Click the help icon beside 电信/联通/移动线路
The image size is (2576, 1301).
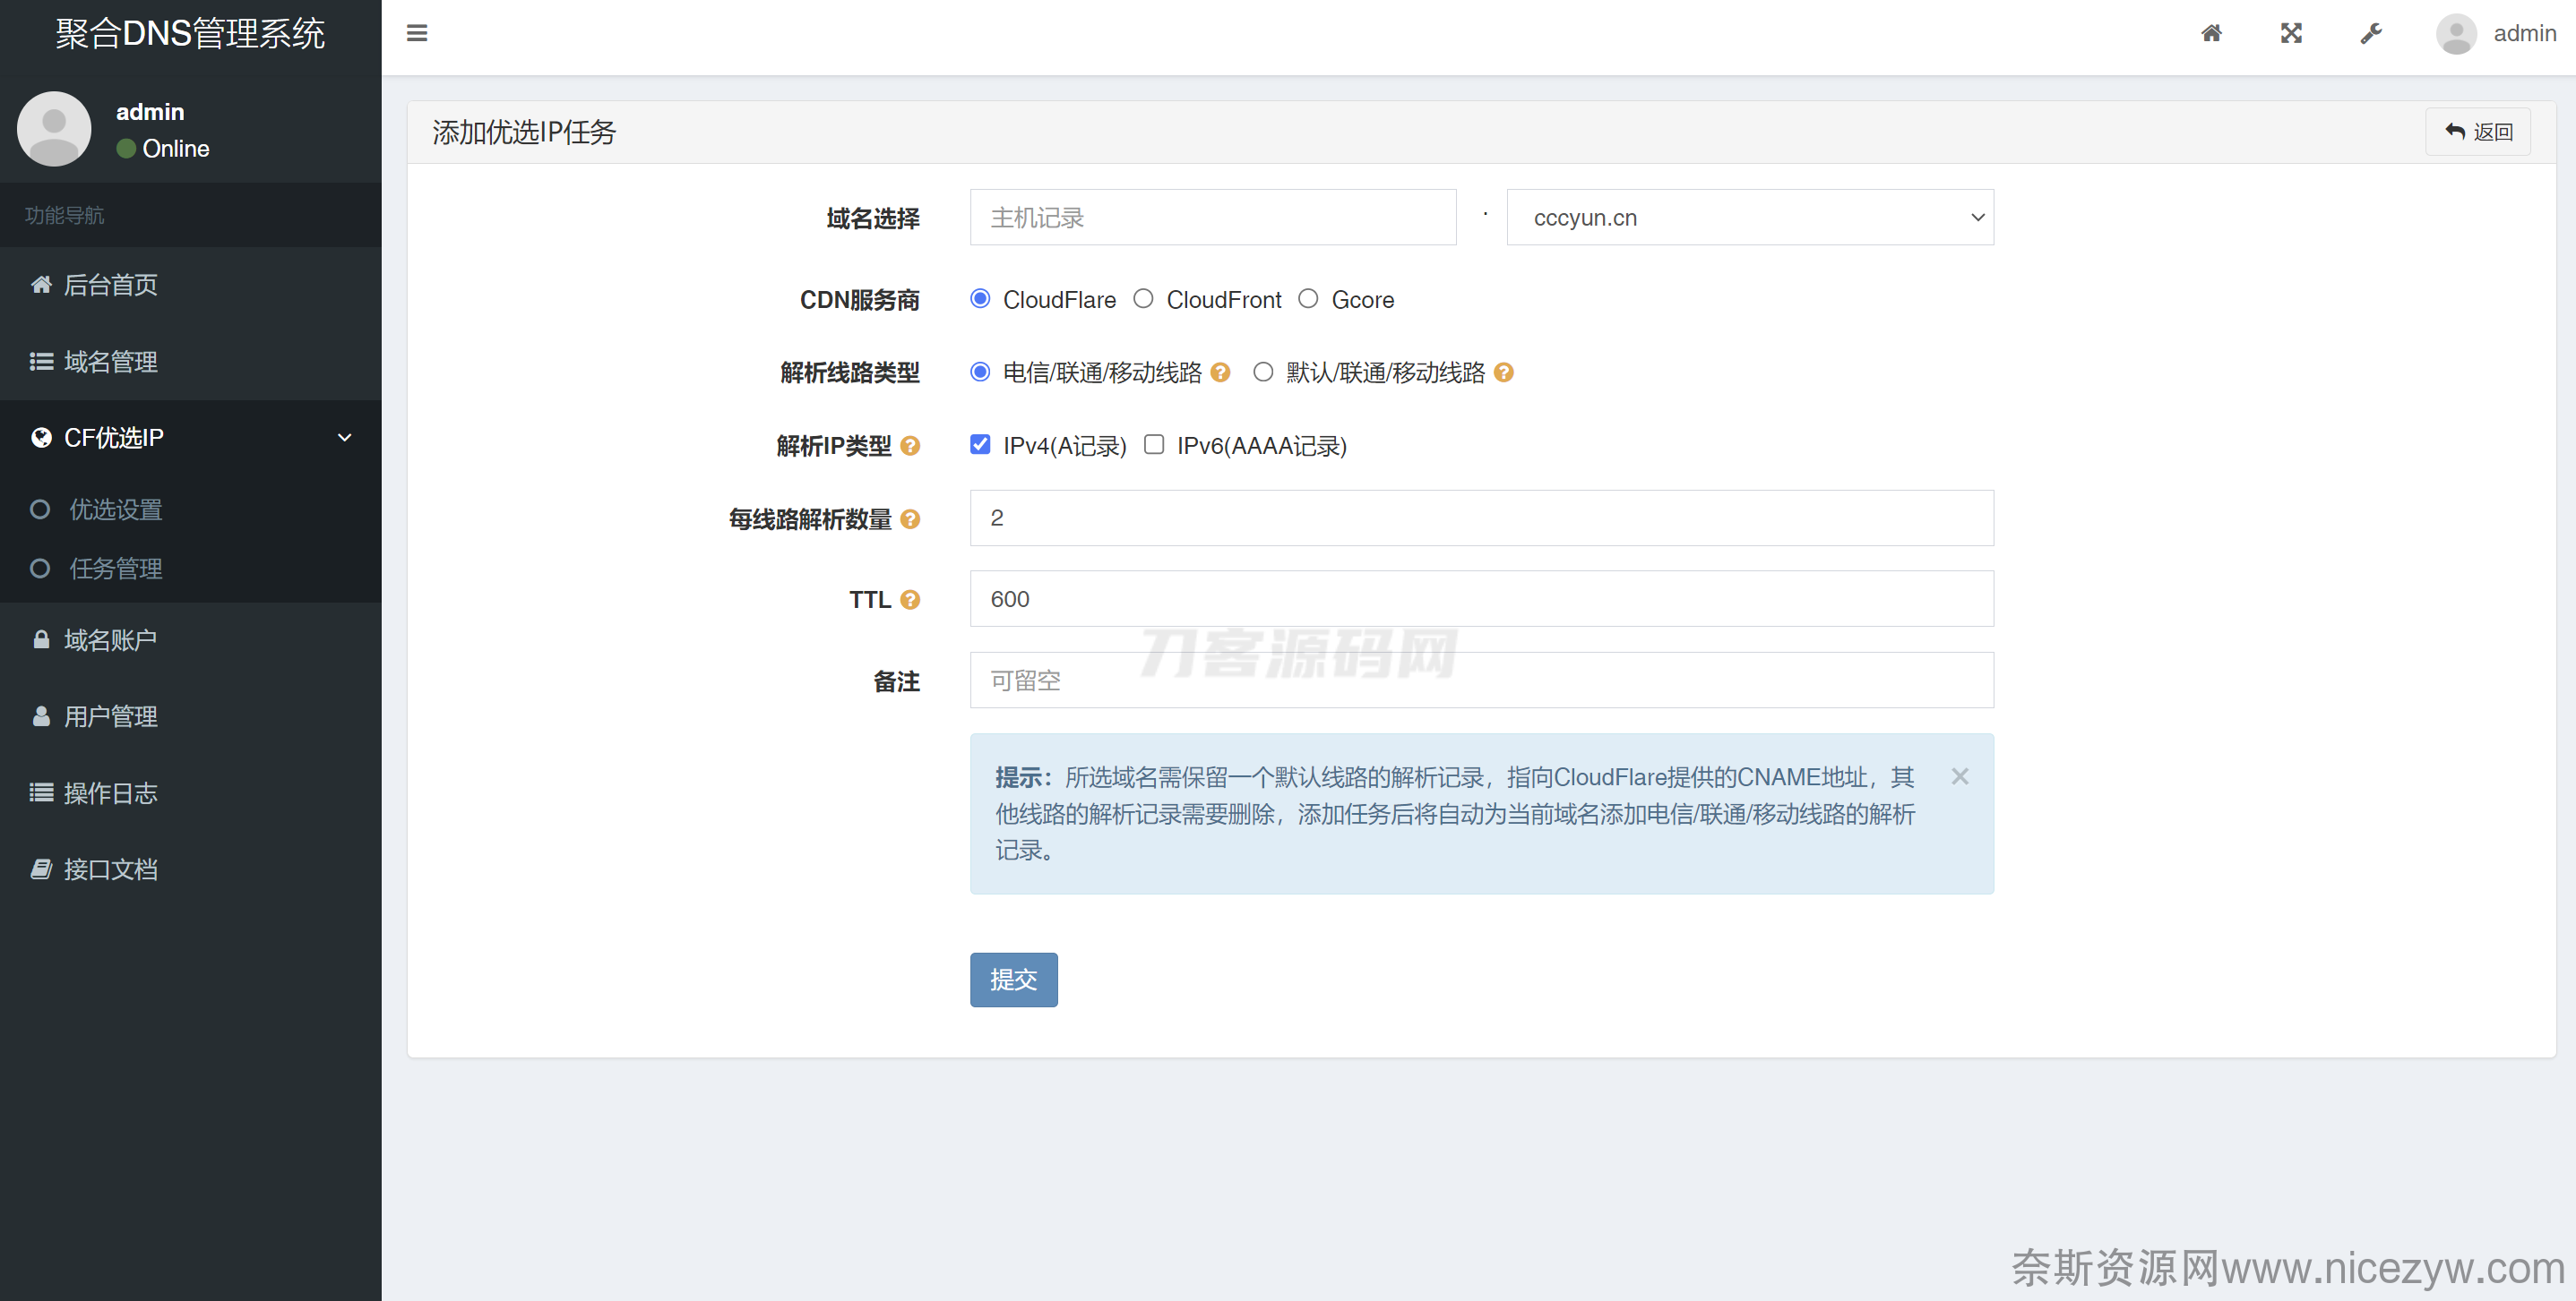(1220, 372)
